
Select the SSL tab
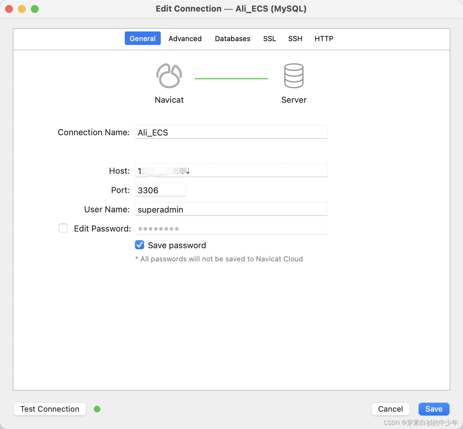click(269, 39)
